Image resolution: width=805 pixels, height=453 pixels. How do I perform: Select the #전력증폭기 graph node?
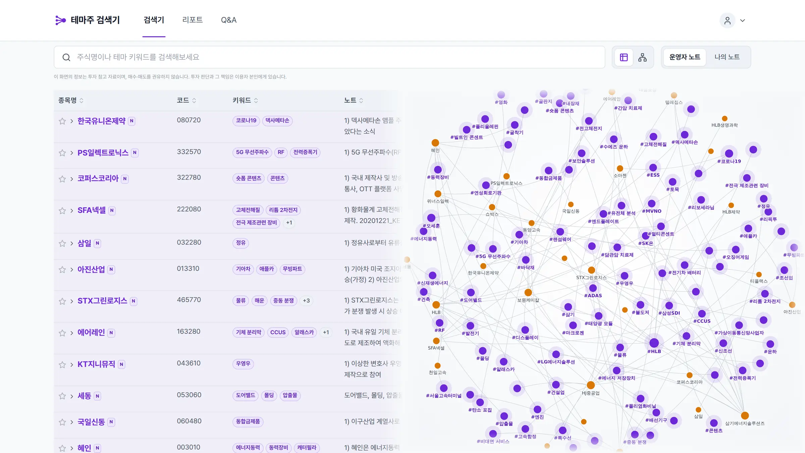tap(742, 371)
